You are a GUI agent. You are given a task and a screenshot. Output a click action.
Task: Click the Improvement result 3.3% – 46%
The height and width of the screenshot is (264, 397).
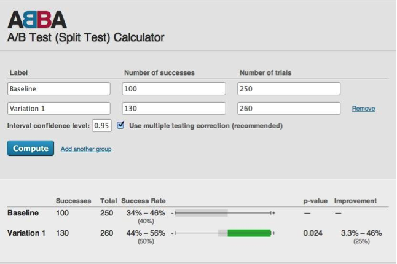click(x=361, y=233)
